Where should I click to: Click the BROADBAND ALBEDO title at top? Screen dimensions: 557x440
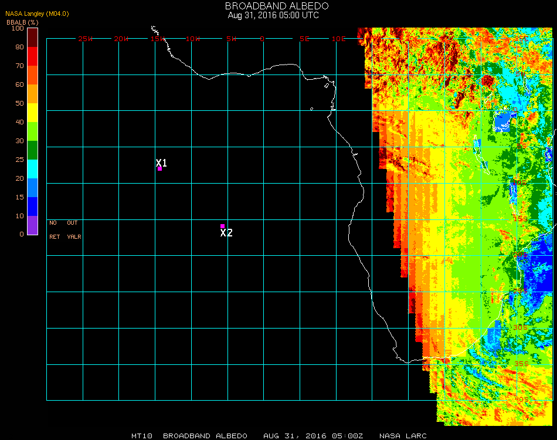(x=273, y=6)
